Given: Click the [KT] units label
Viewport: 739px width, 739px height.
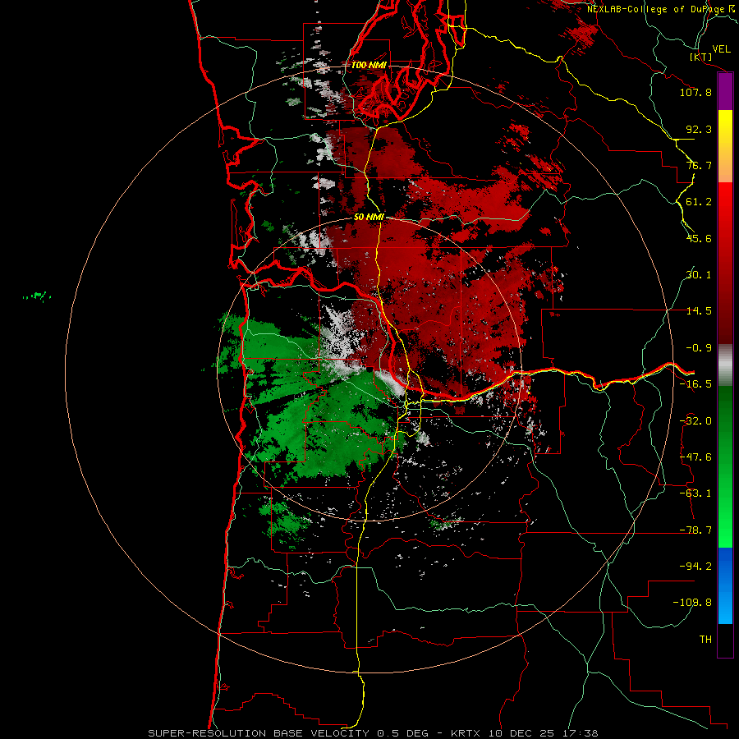Looking at the screenshot, I should coord(701,57).
